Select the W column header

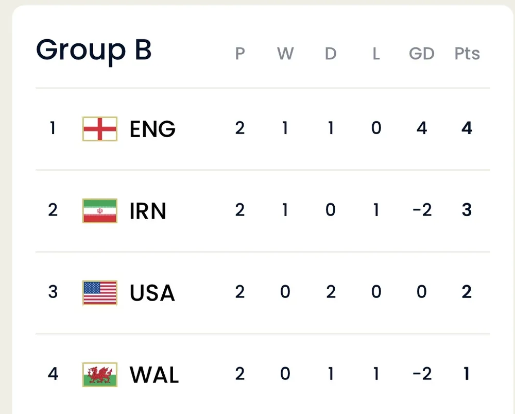click(x=285, y=54)
